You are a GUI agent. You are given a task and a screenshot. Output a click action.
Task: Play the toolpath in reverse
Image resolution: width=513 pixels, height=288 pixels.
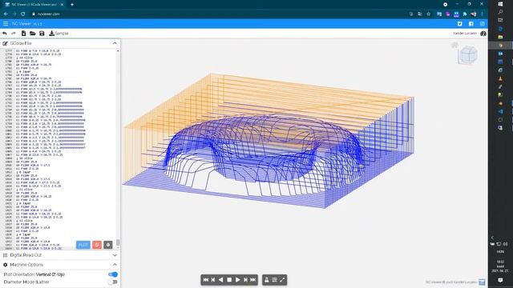221,280
